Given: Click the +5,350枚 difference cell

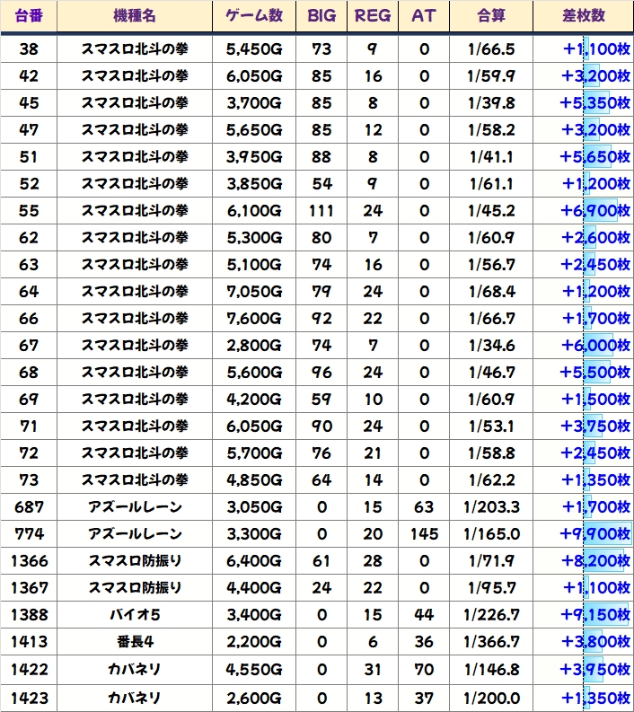Looking at the screenshot, I should tap(583, 103).
